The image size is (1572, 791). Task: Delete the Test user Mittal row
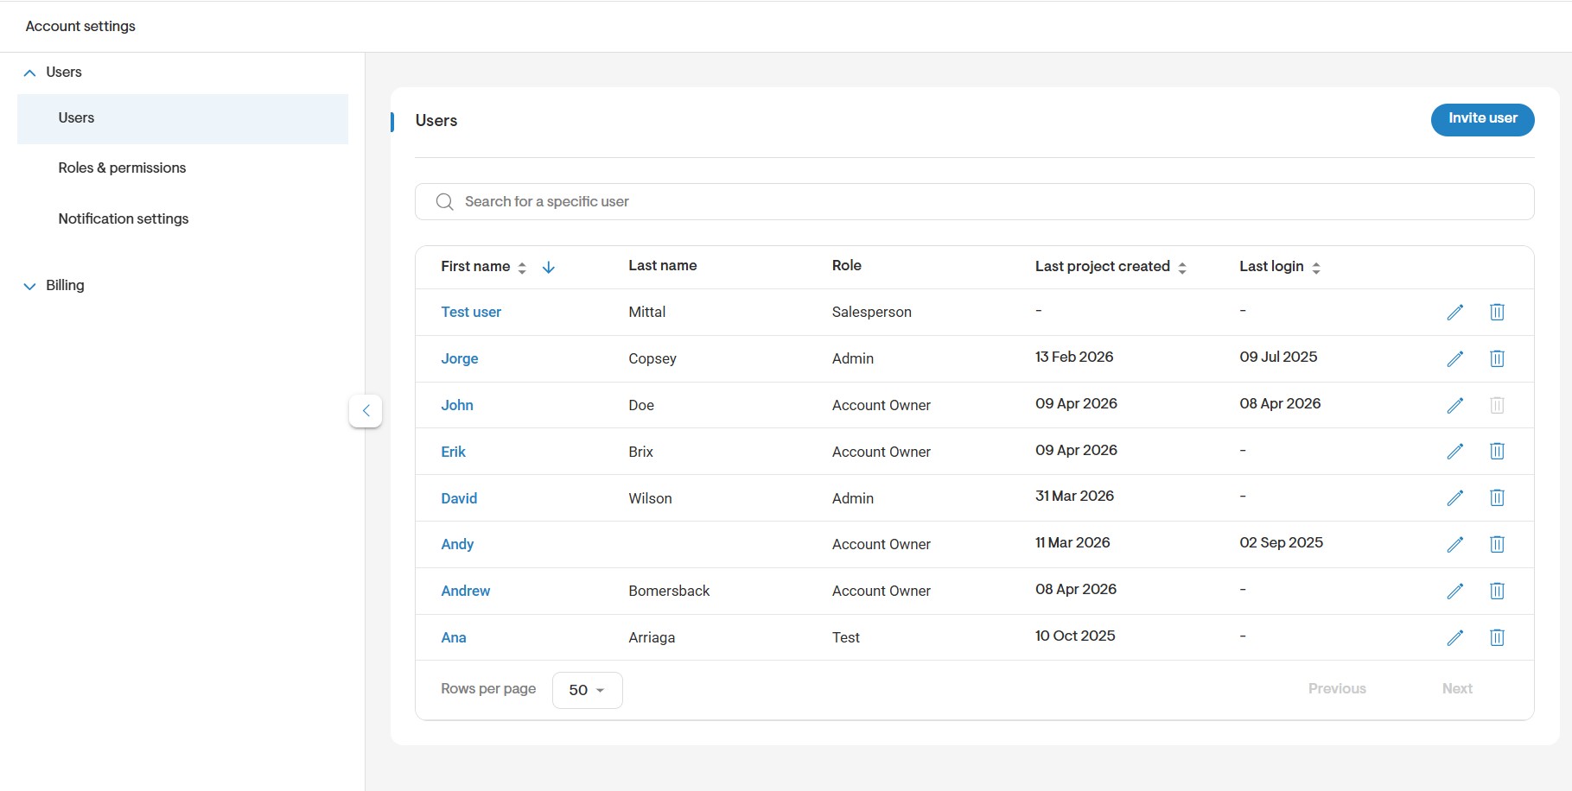click(1497, 312)
